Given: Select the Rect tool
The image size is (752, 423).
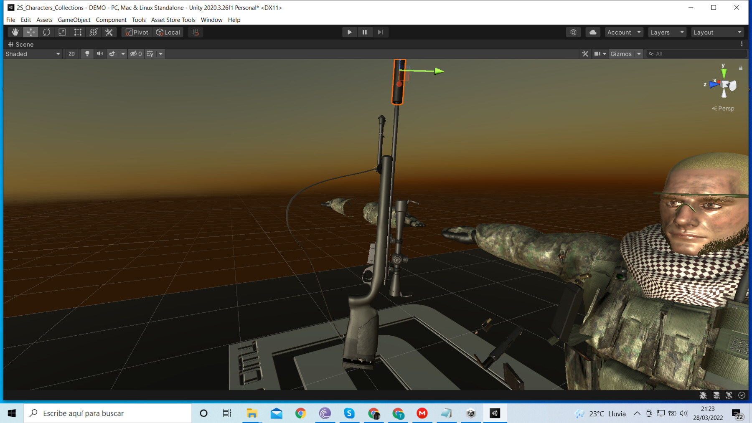Looking at the screenshot, I should (x=78, y=32).
